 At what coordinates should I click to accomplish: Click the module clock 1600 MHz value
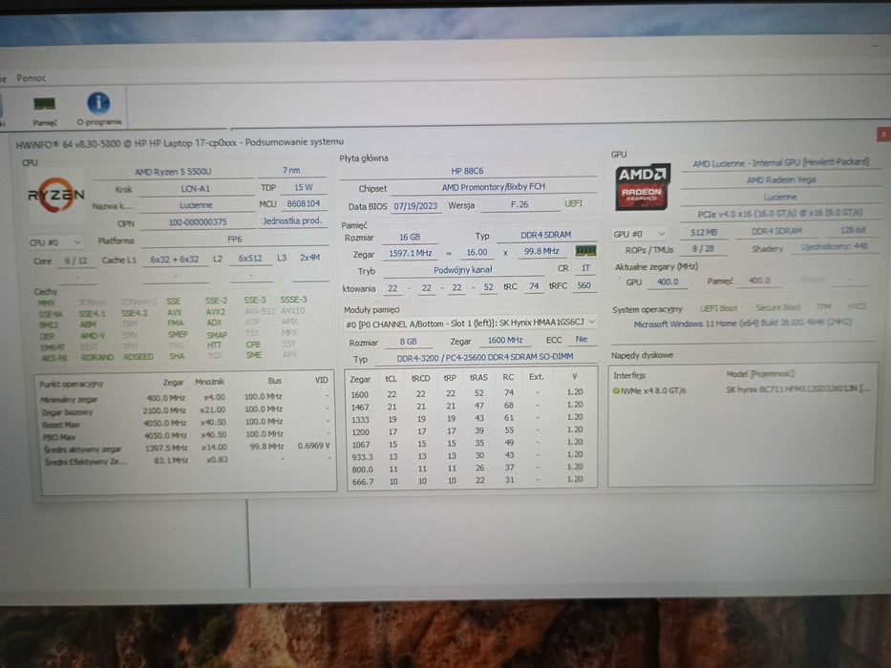pos(504,340)
